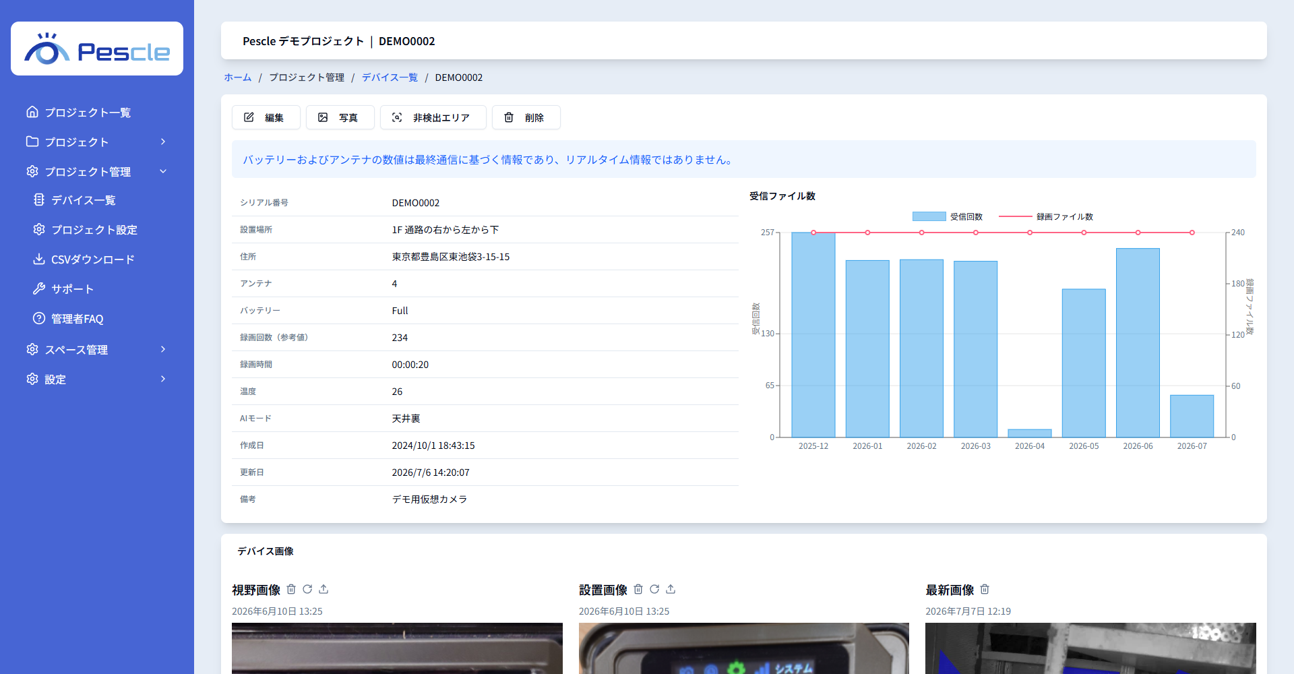
Task: Click the serial number value DEMO0002
Action: click(416, 203)
